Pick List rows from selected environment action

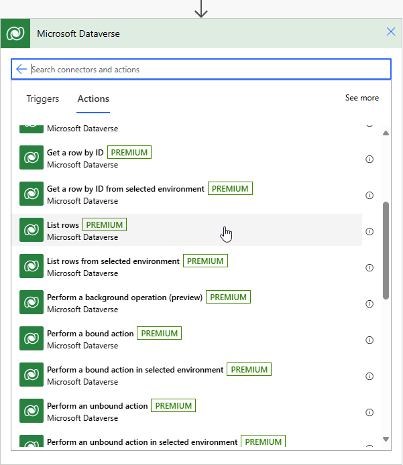(187, 267)
